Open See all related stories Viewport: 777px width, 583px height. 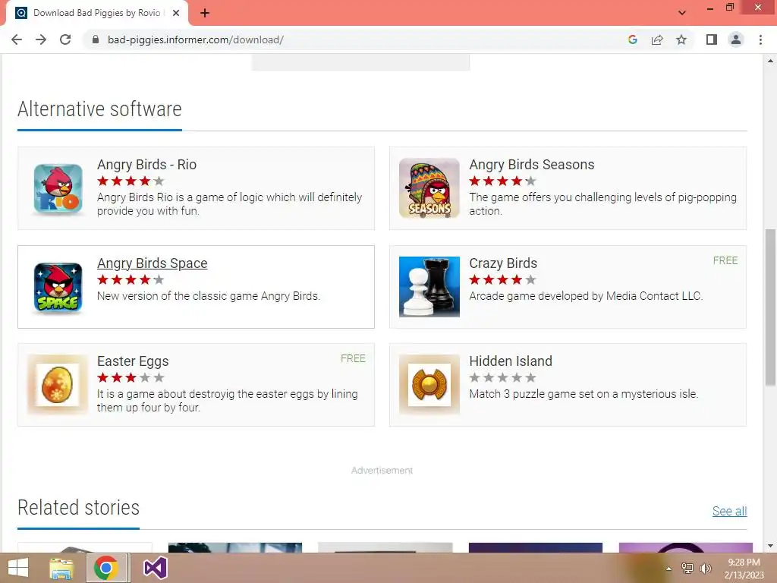click(x=729, y=511)
